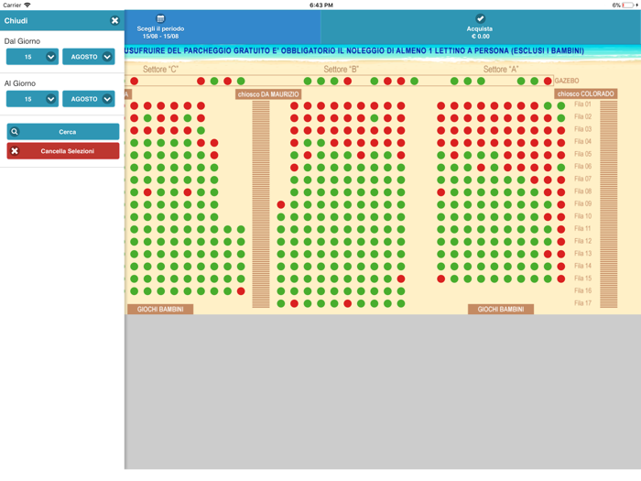Click Settore B's lone red spot in Fila 15
Screen dimensions: 641x481
click(x=401, y=279)
